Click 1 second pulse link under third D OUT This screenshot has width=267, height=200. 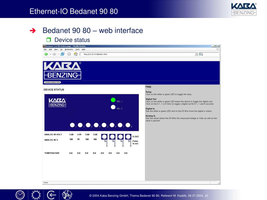pos(123,143)
